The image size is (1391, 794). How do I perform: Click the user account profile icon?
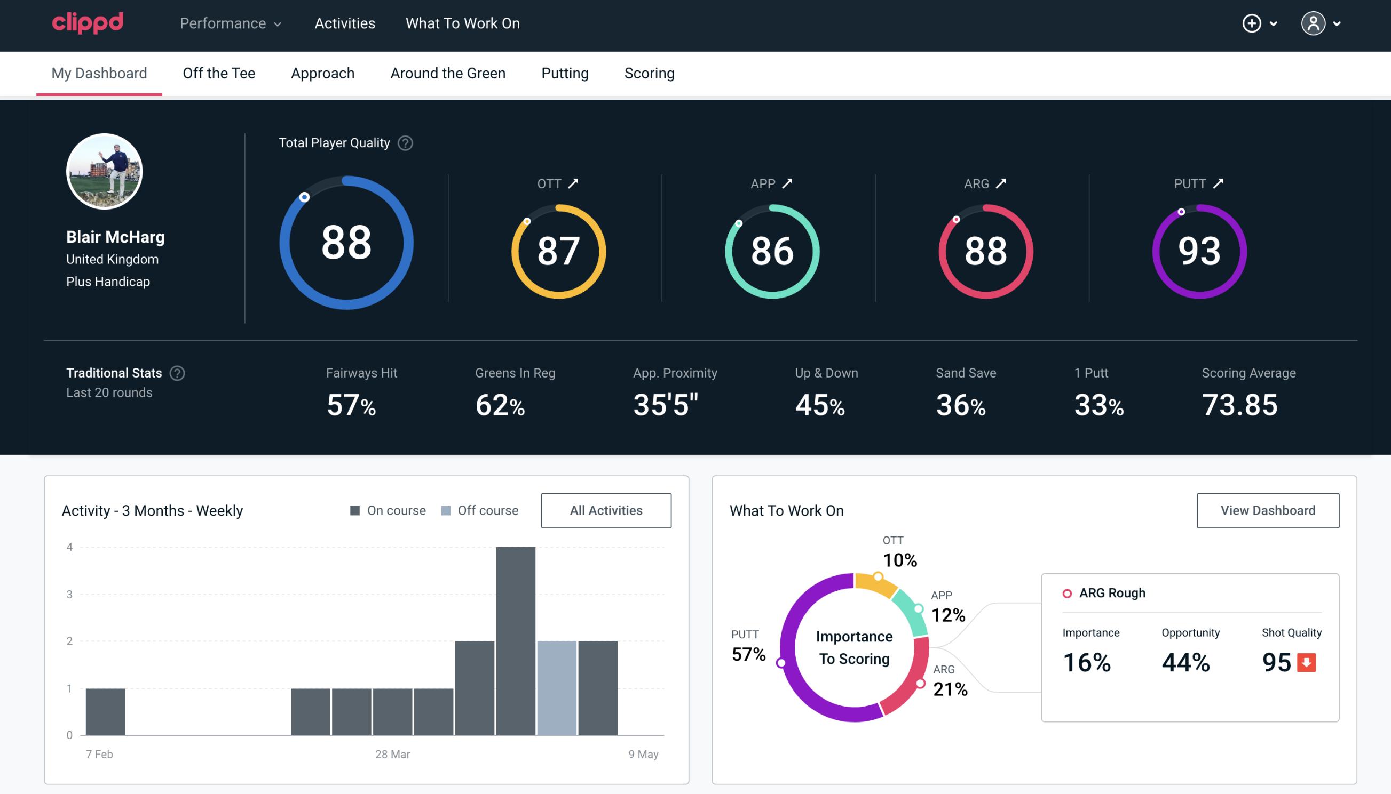(1314, 24)
